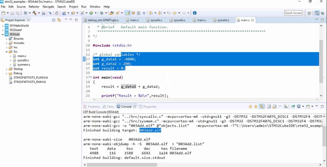Switch to the Tasks tab

pos(108,107)
